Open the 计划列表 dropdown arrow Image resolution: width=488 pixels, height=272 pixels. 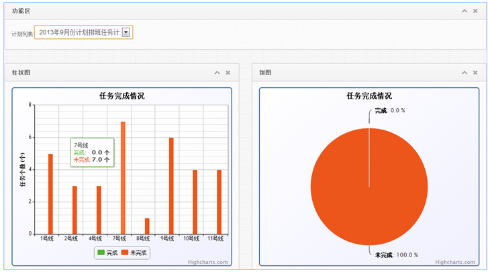[x=127, y=32]
